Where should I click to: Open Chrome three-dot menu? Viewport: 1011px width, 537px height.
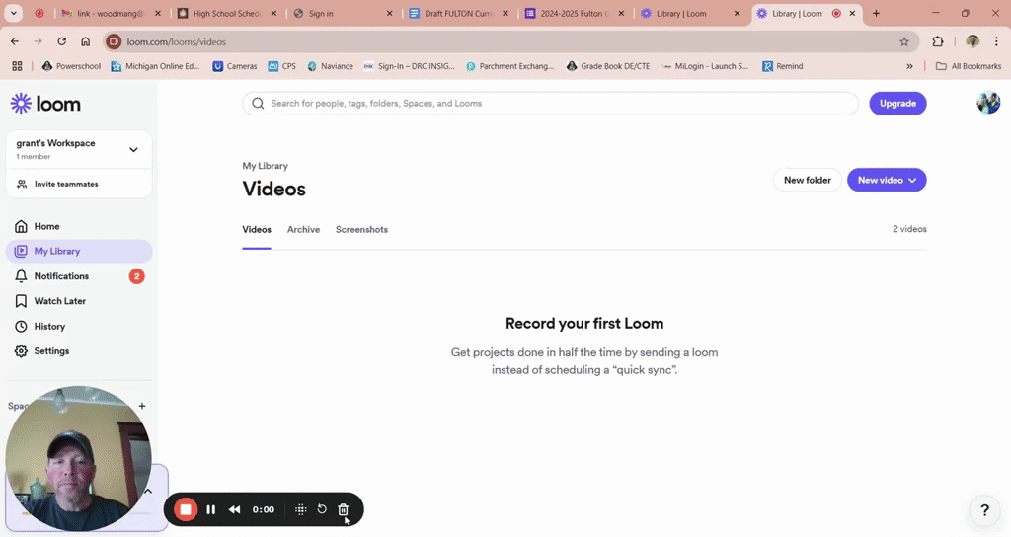(x=996, y=41)
